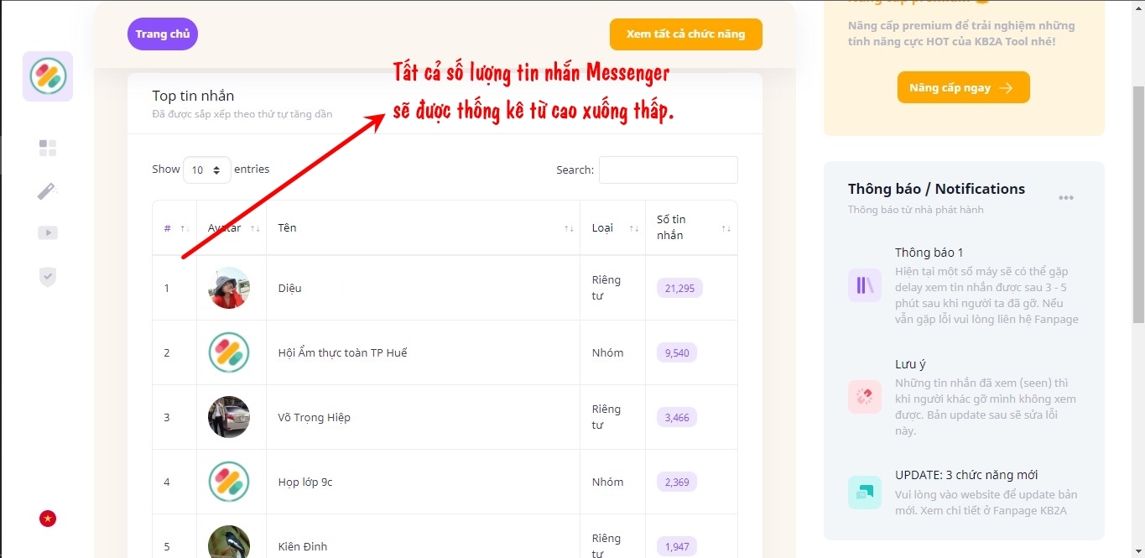Image resolution: width=1145 pixels, height=558 pixels.
Task: Open the three-dot menu in Notifications panel
Action: click(x=1066, y=198)
